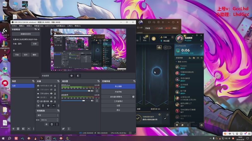Adjust the 桌面音频 volume slider
The height and width of the screenshot is (141, 252).
point(76,101)
